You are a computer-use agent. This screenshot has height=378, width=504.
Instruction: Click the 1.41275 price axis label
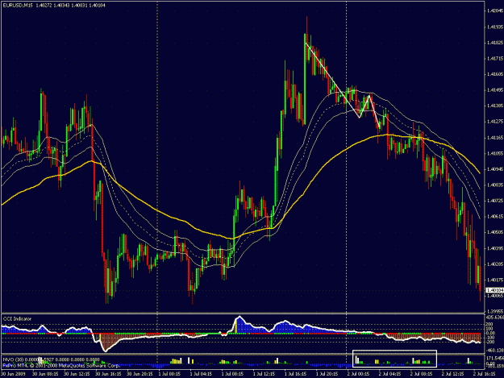click(x=495, y=122)
